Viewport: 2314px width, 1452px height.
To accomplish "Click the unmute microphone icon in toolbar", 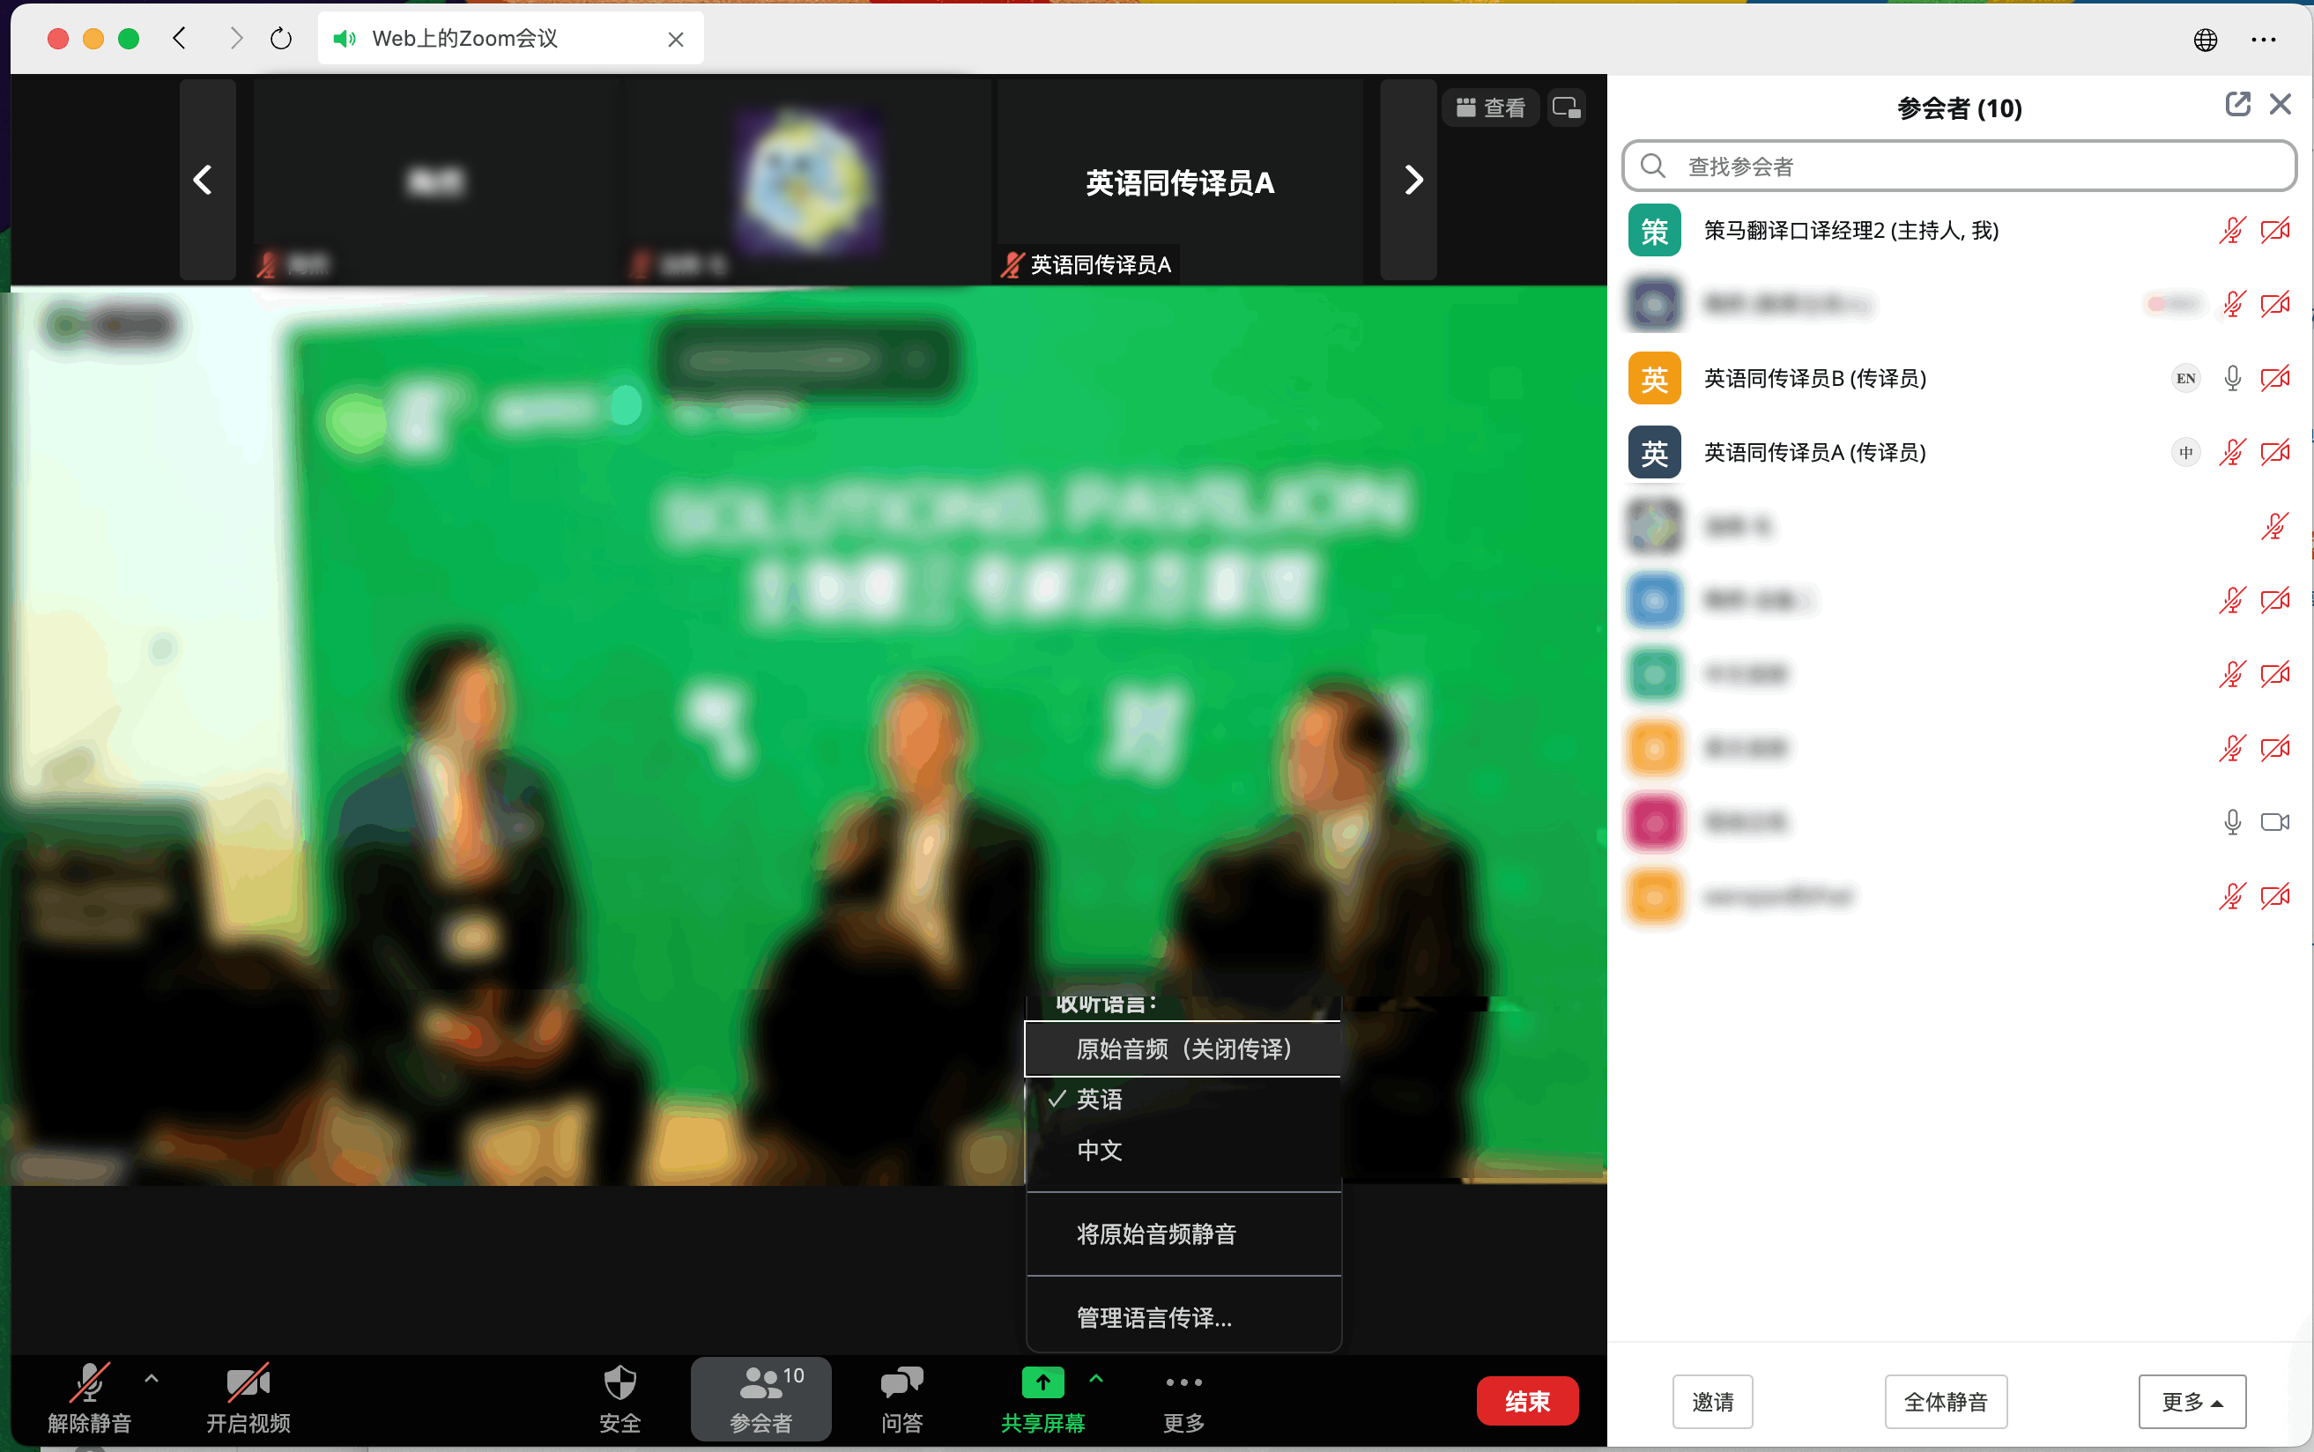I will click(x=89, y=1383).
